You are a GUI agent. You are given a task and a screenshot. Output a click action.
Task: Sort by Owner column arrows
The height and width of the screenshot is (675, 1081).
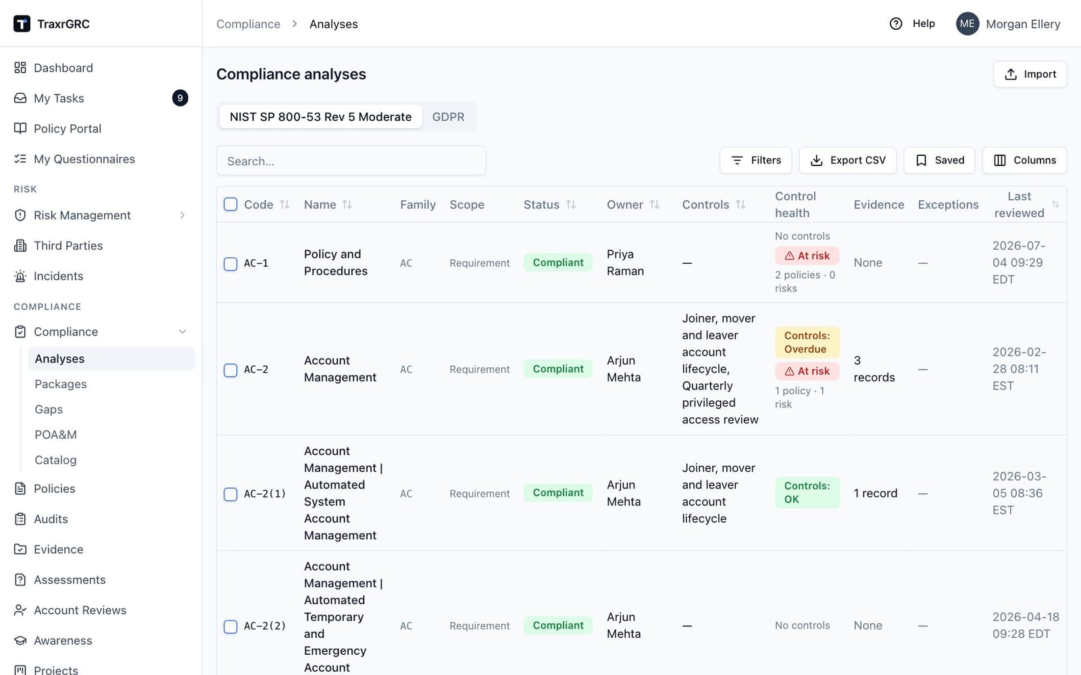tap(655, 205)
